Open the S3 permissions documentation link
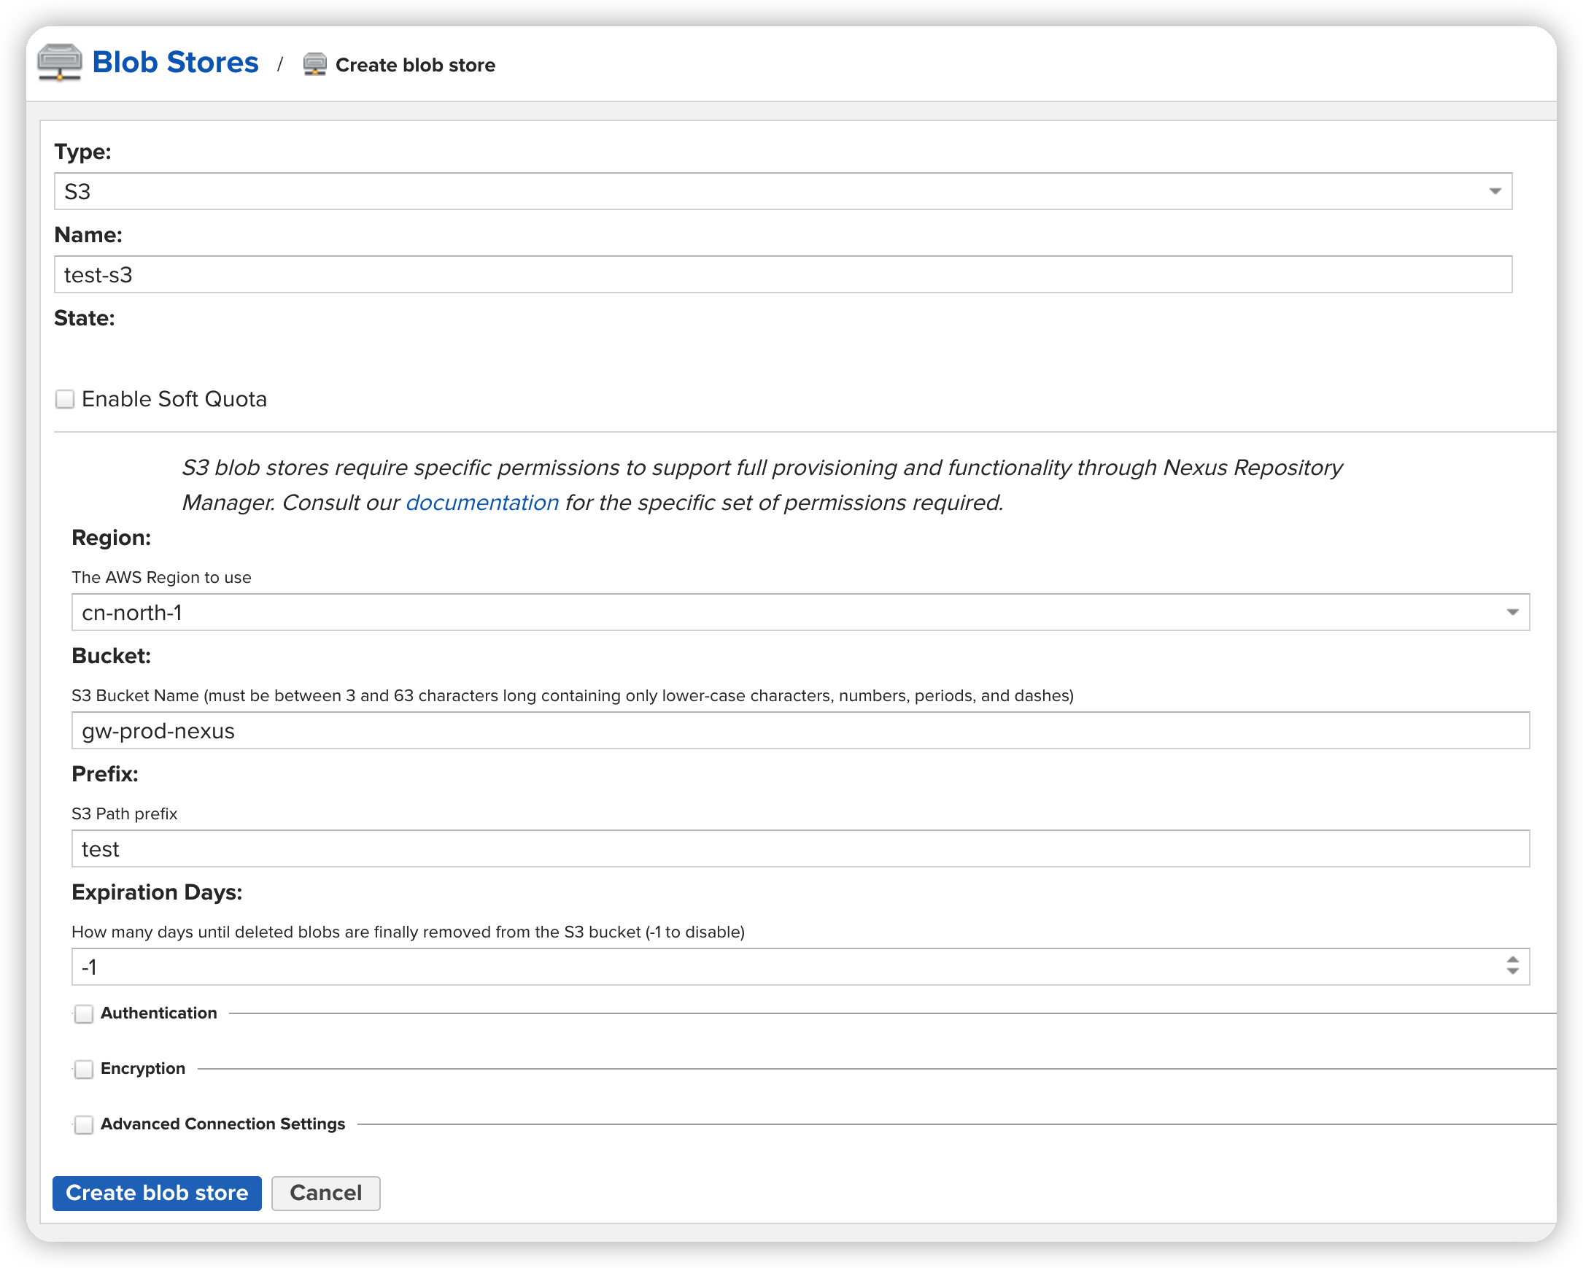 tap(481, 503)
